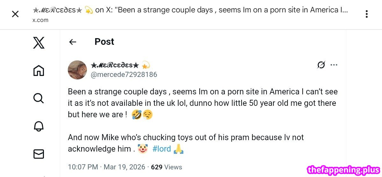Click the Post header title
The height and width of the screenshot is (177, 382).
click(104, 42)
